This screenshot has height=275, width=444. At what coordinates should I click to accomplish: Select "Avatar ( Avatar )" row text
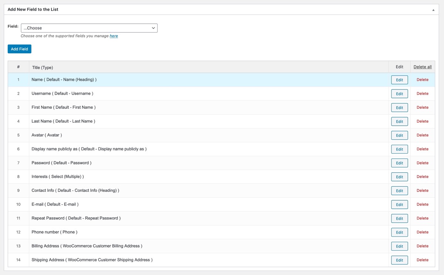click(47, 135)
